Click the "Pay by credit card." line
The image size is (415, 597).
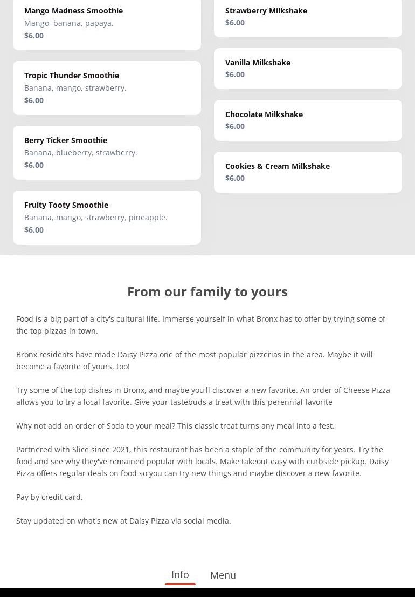point(50,497)
